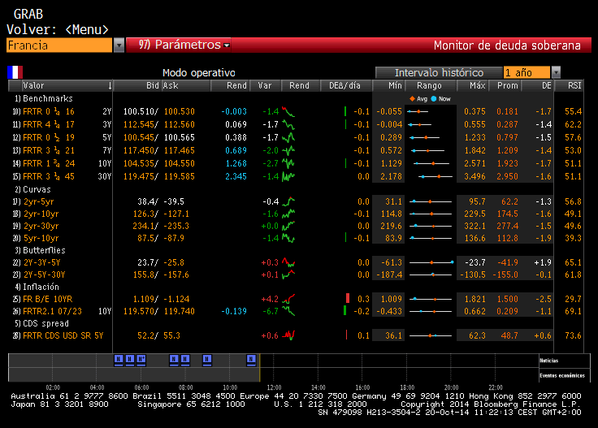Click yield 2.345 for the 30Y benchmark
The image size is (598, 428).
[236, 176]
